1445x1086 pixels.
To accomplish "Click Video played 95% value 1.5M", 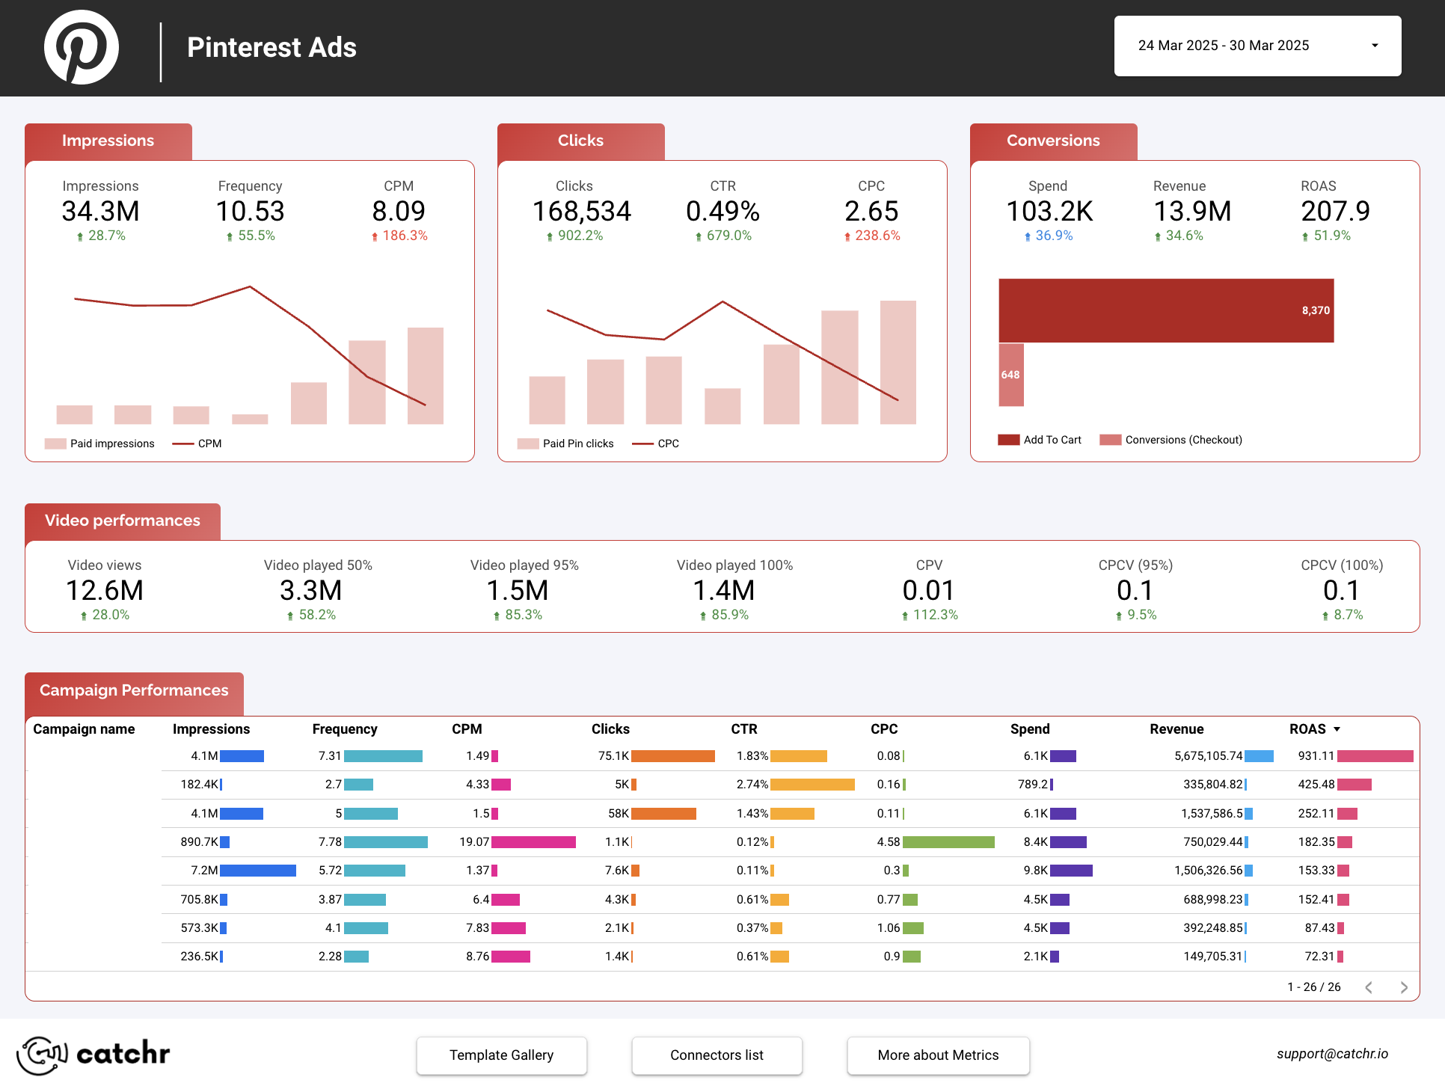I will tap(517, 591).
